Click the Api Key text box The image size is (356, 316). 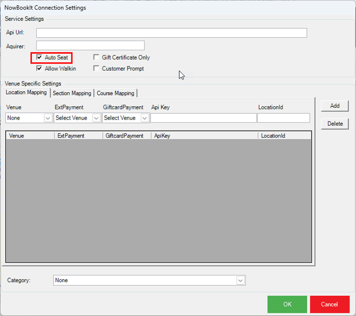coord(204,118)
